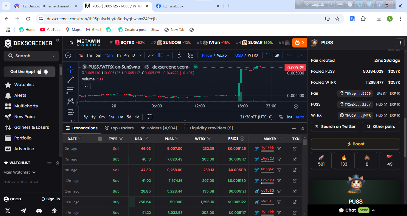
Task: React with the poop emoji (8)
Action: tap(367, 161)
